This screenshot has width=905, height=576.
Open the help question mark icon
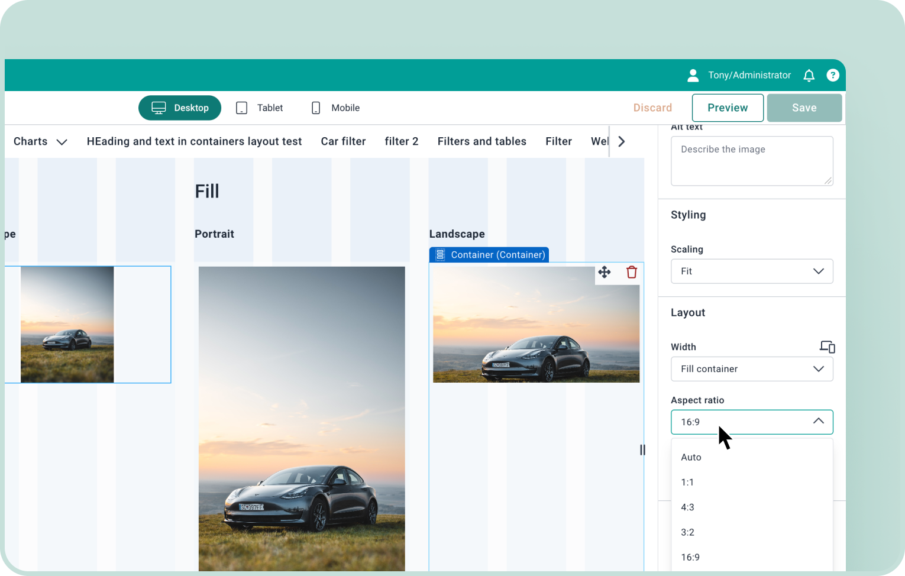(x=833, y=75)
